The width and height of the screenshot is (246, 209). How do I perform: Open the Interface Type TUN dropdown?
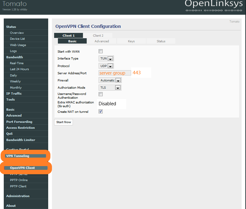point(106,58)
